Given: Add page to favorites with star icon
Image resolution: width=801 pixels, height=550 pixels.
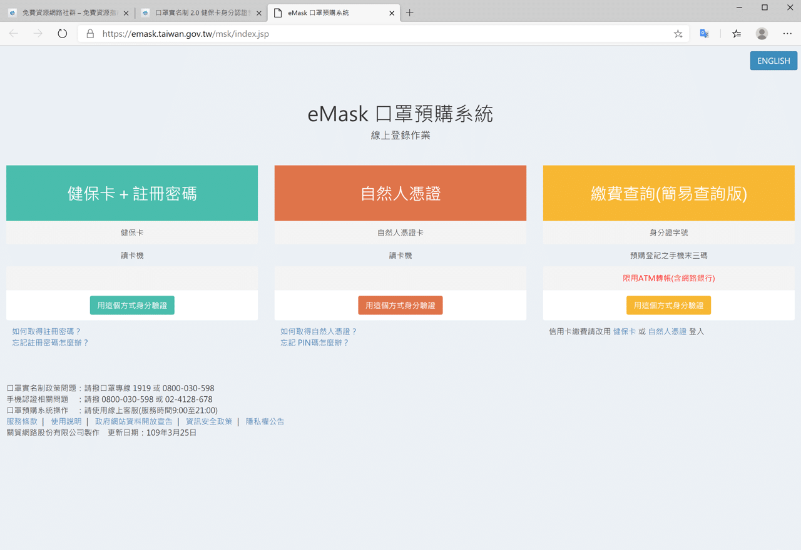Looking at the screenshot, I should (678, 34).
